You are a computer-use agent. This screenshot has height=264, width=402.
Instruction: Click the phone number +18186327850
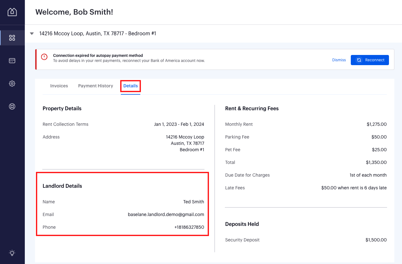pyautogui.click(x=189, y=227)
